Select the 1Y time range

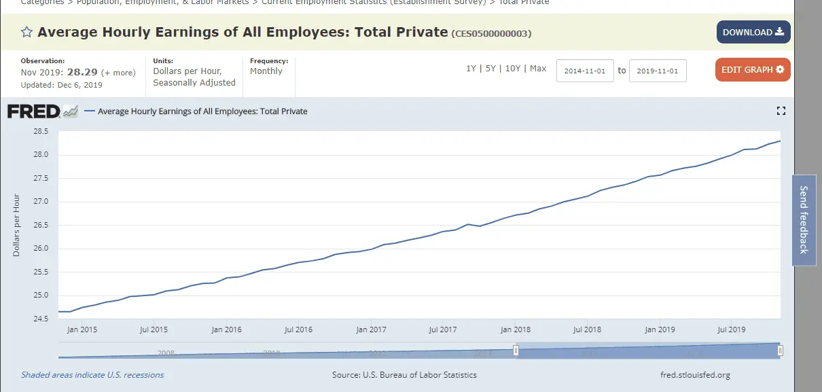coord(471,69)
